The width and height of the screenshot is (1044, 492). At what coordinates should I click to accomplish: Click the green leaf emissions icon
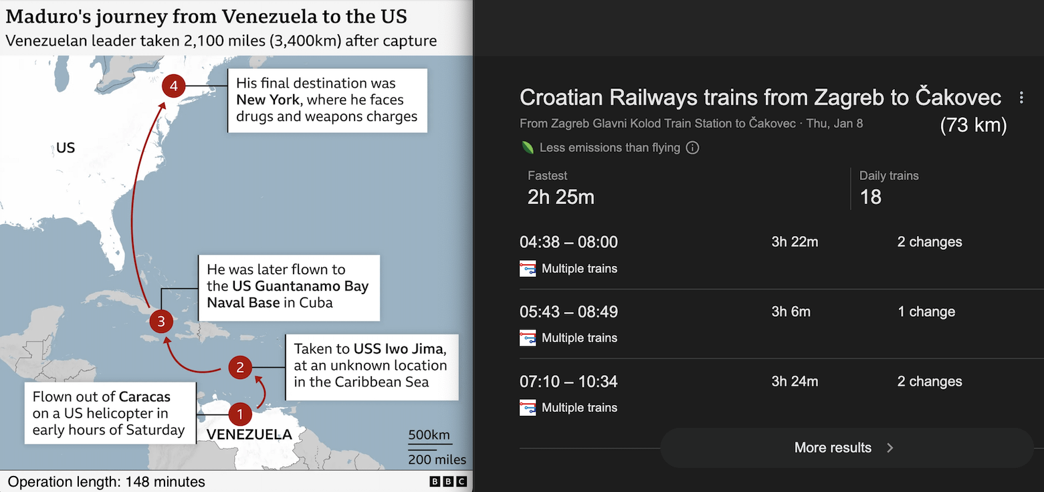pyautogui.click(x=528, y=148)
